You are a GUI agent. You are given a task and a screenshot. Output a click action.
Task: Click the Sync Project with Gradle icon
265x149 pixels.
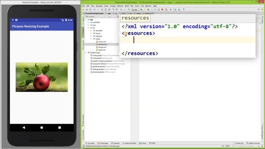click(171, 10)
